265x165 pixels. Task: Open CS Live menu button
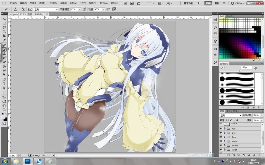point(237,3)
